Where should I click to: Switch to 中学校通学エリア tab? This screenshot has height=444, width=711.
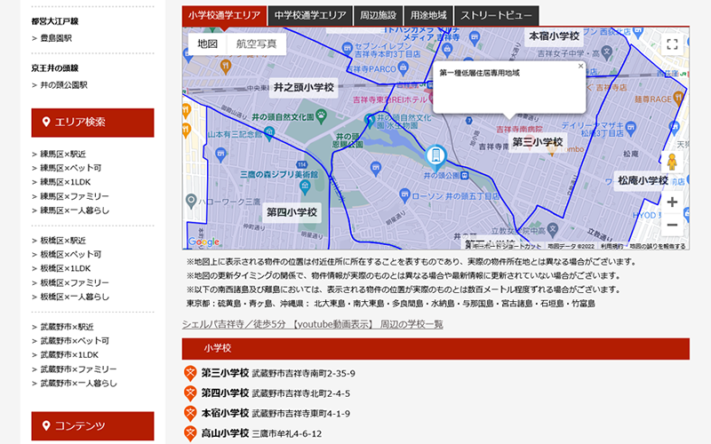click(310, 16)
